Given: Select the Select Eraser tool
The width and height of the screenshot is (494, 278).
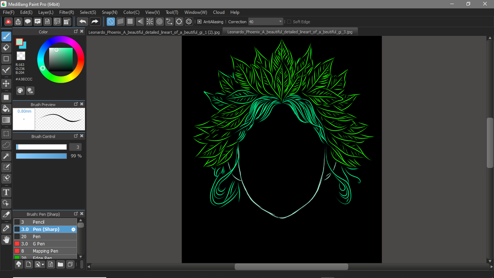Looking at the screenshot, I should coord(6,178).
